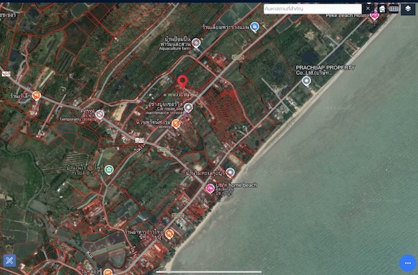
Task: Focus the place search input field
Action: click(312, 9)
